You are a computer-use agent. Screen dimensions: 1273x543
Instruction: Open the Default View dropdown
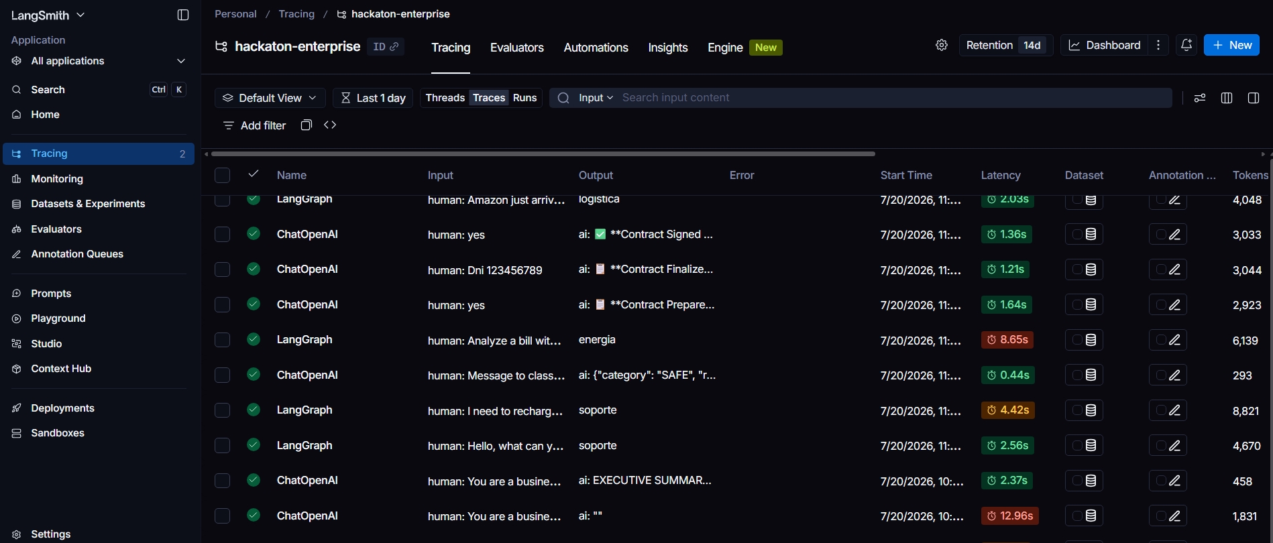click(270, 98)
